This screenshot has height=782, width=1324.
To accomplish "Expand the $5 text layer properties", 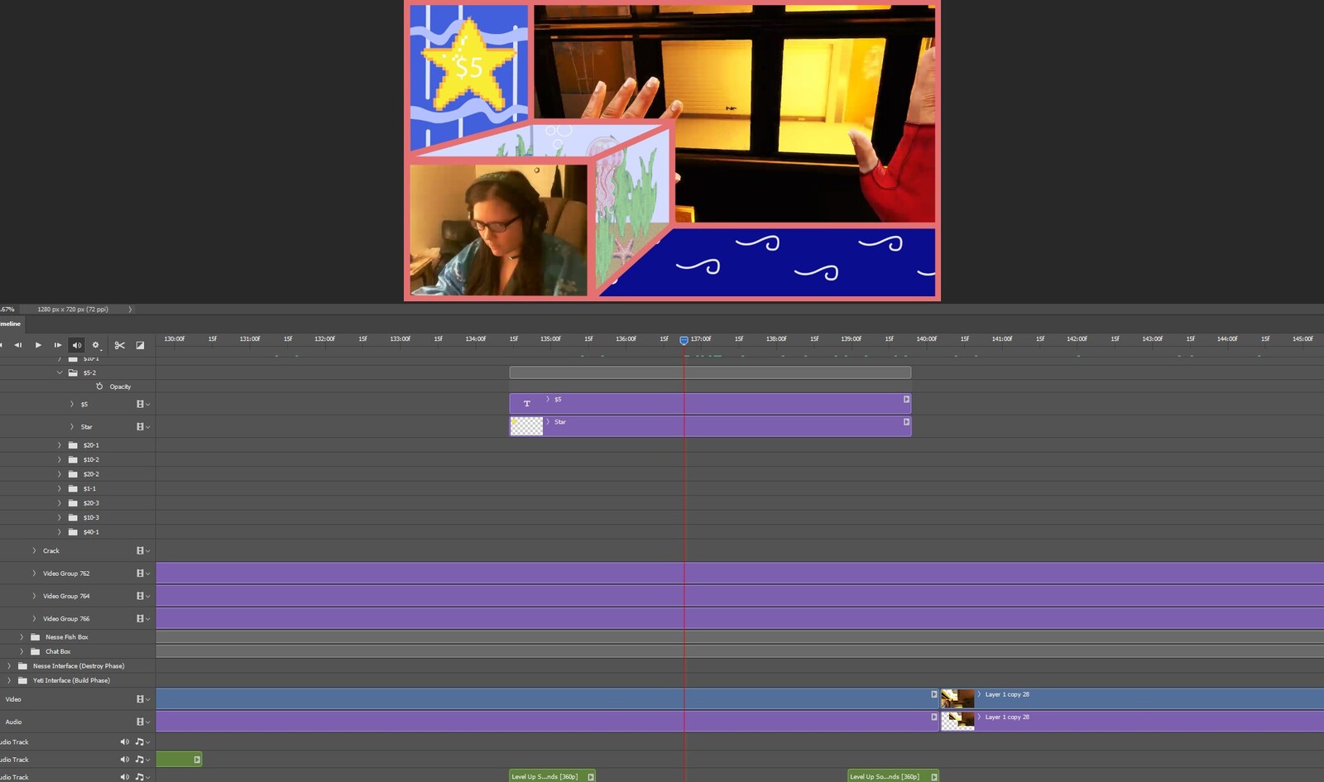I will click(x=72, y=404).
